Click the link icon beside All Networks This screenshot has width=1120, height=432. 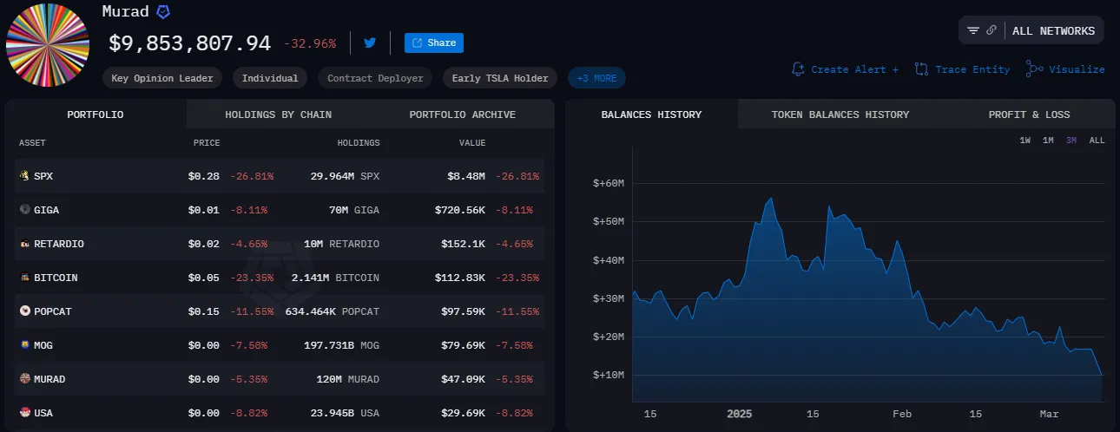tap(992, 30)
